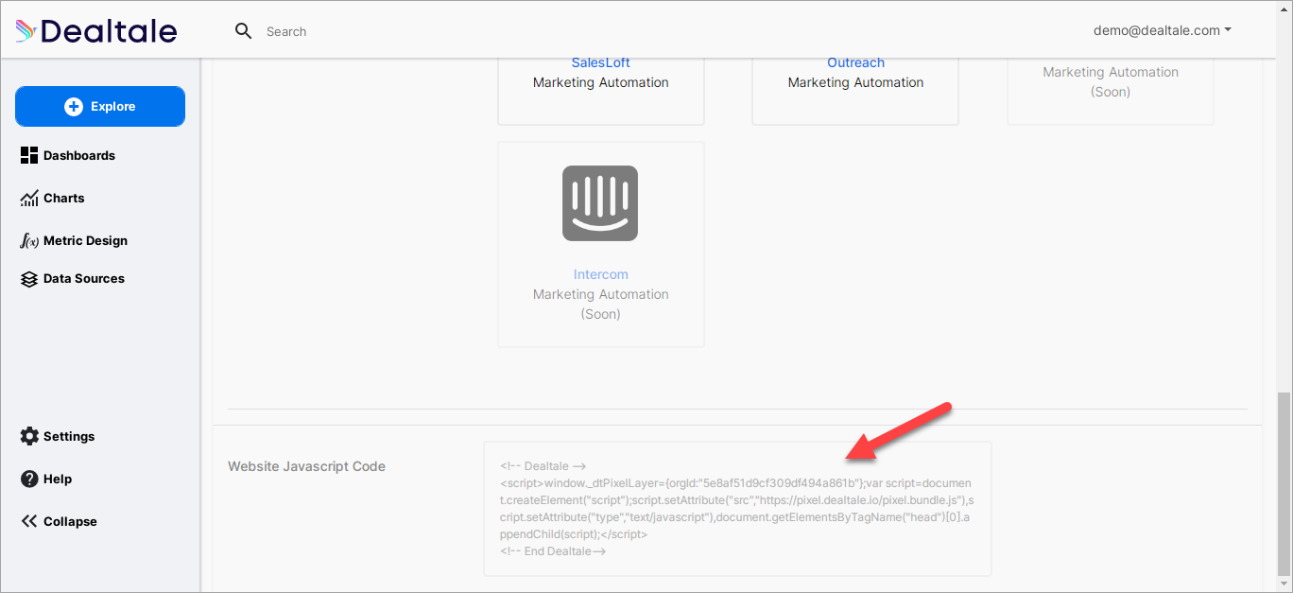Click the f(x) Metric Design icon

tap(29, 240)
